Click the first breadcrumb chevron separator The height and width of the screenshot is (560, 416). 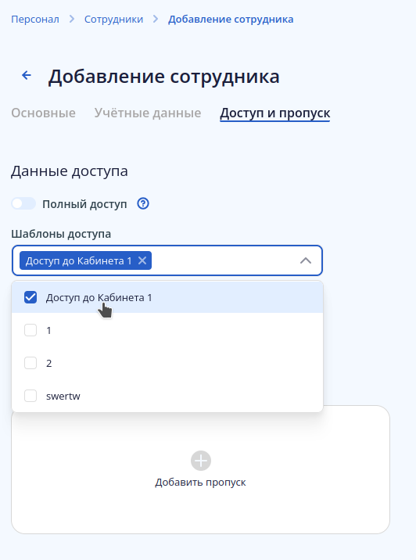point(72,19)
